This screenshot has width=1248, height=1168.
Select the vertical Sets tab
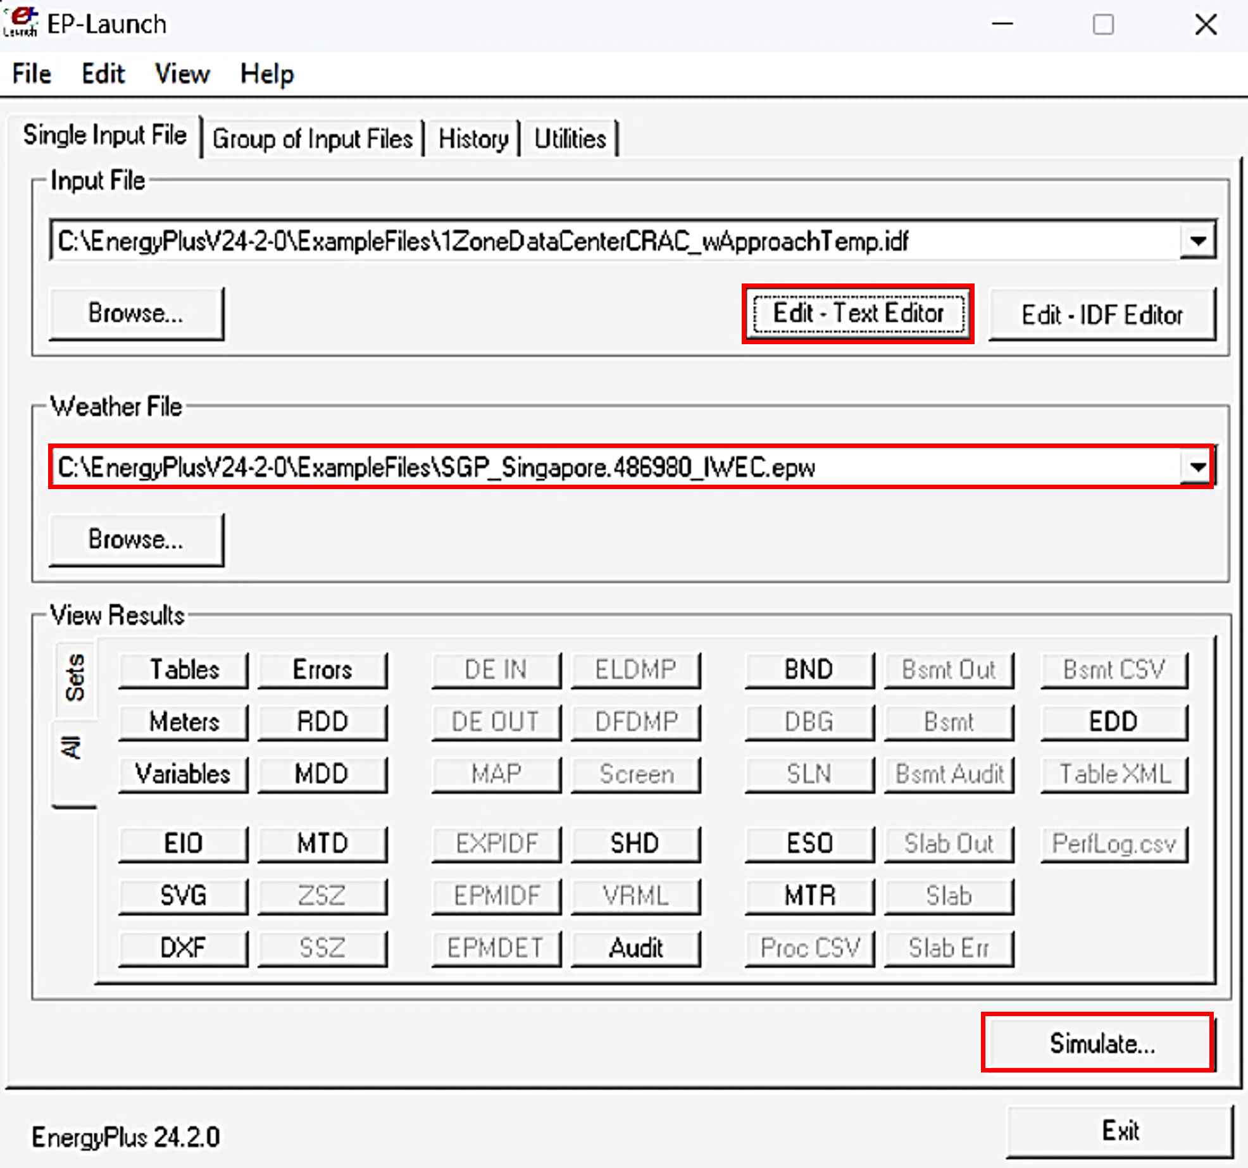click(75, 678)
